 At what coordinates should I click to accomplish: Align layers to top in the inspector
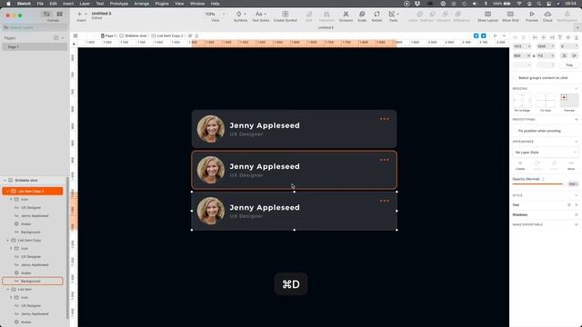pos(560,37)
